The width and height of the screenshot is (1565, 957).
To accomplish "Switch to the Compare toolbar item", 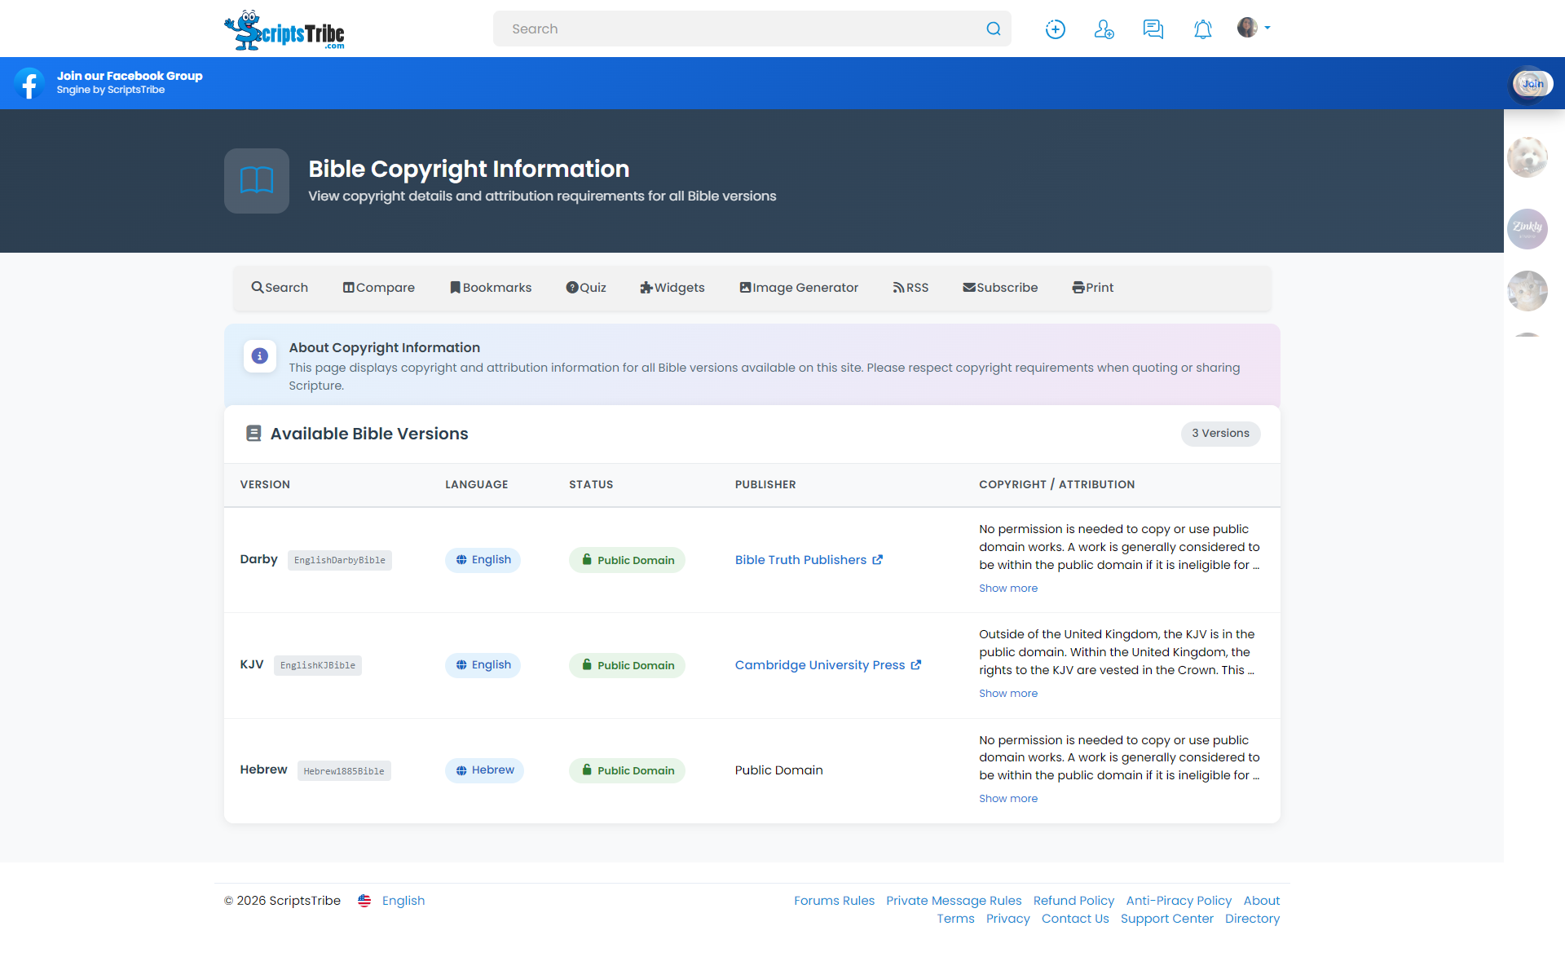I will coord(378,287).
